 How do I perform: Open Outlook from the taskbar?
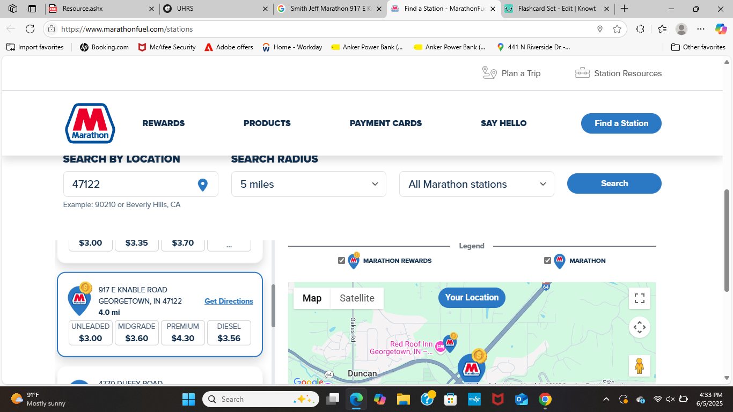522,399
